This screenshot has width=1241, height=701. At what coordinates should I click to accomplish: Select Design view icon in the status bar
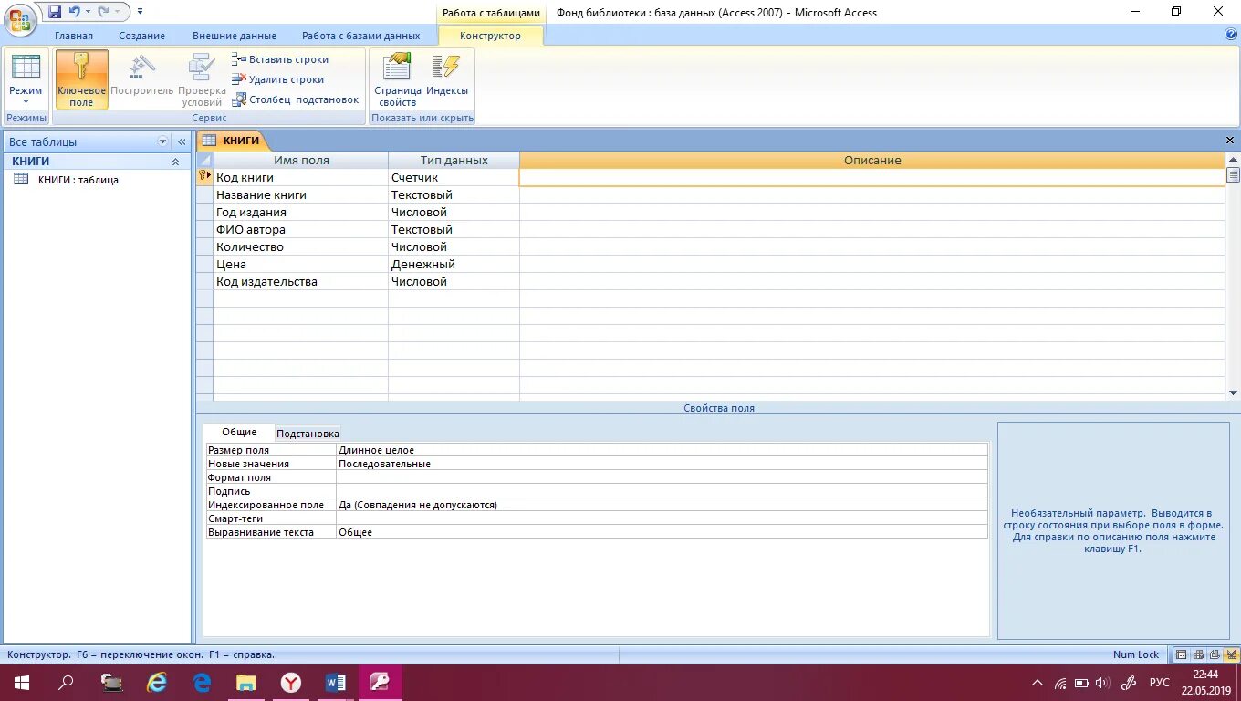click(1232, 654)
